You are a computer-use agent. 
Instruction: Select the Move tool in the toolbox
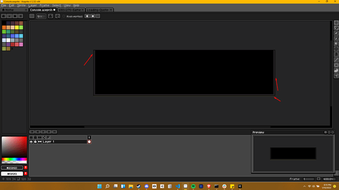[x=336, y=49]
